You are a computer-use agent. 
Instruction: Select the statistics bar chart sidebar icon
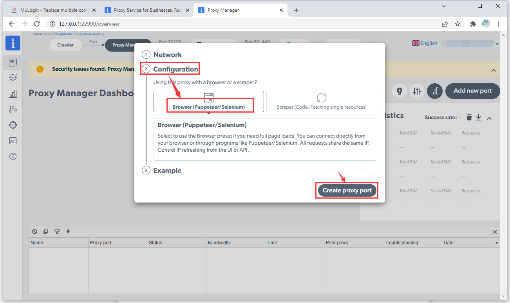tap(13, 94)
